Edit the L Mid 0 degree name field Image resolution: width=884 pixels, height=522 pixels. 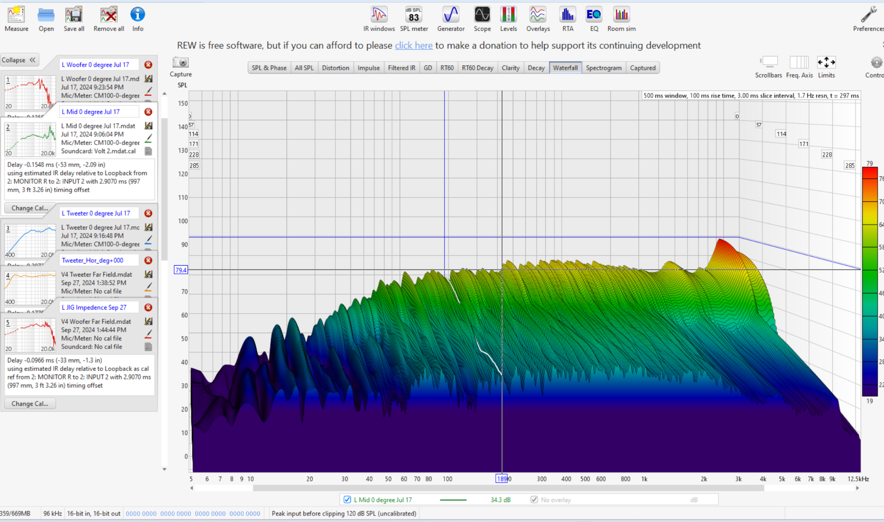pyautogui.click(x=99, y=112)
